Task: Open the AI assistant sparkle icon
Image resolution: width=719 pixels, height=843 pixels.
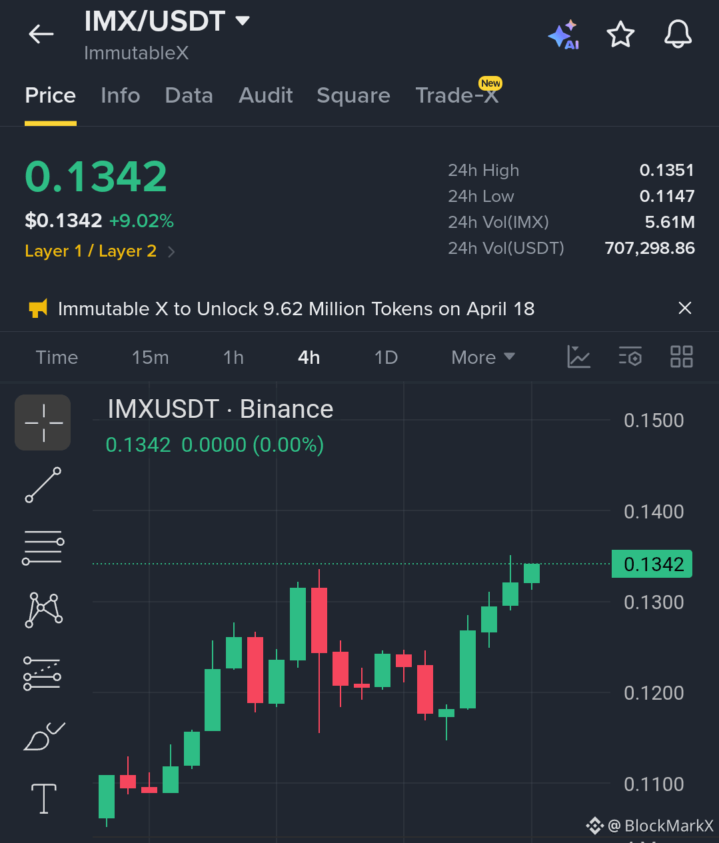Action: (564, 35)
